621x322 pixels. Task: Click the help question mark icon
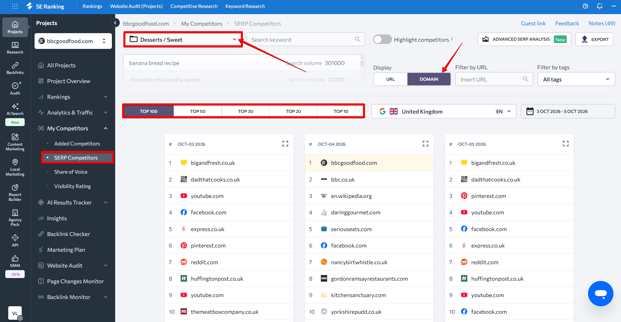(x=585, y=6)
